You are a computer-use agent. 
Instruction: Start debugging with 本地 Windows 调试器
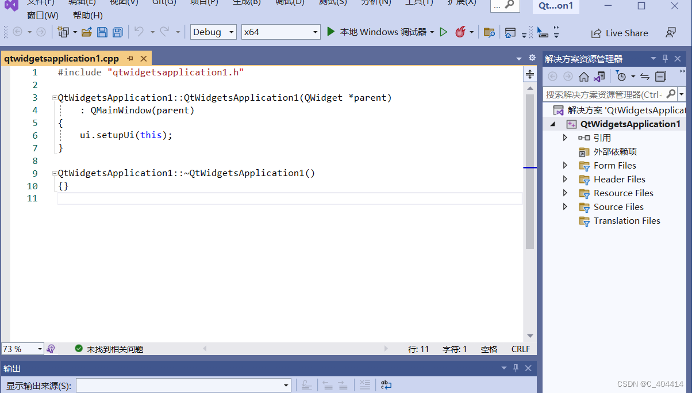[380, 32]
